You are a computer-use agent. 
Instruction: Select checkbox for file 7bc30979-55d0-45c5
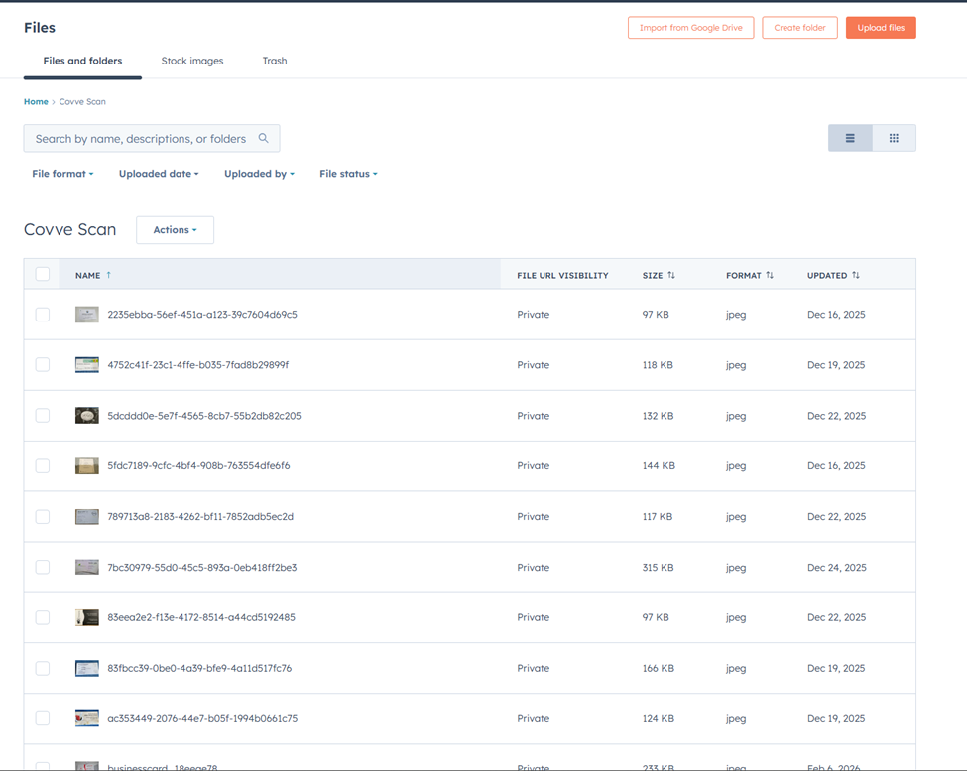[43, 568]
